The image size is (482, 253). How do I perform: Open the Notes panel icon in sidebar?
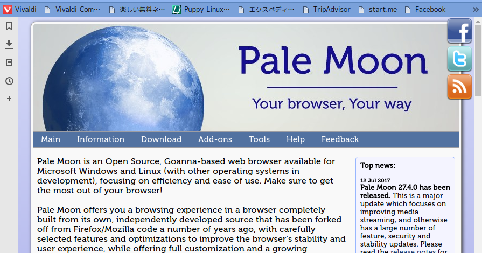pyautogui.click(x=9, y=63)
